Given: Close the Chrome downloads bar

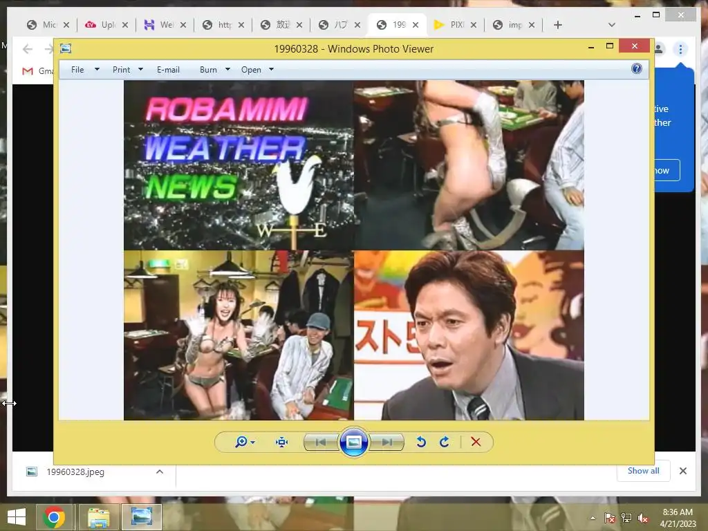Looking at the screenshot, I should click(x=683, y=471).
